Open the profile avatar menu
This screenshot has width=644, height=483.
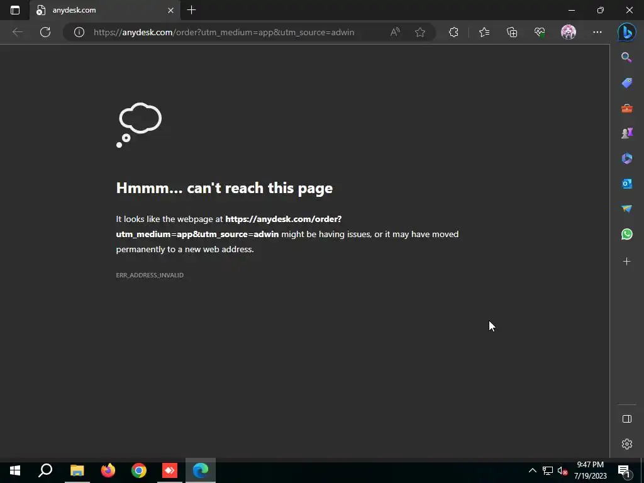569,32
